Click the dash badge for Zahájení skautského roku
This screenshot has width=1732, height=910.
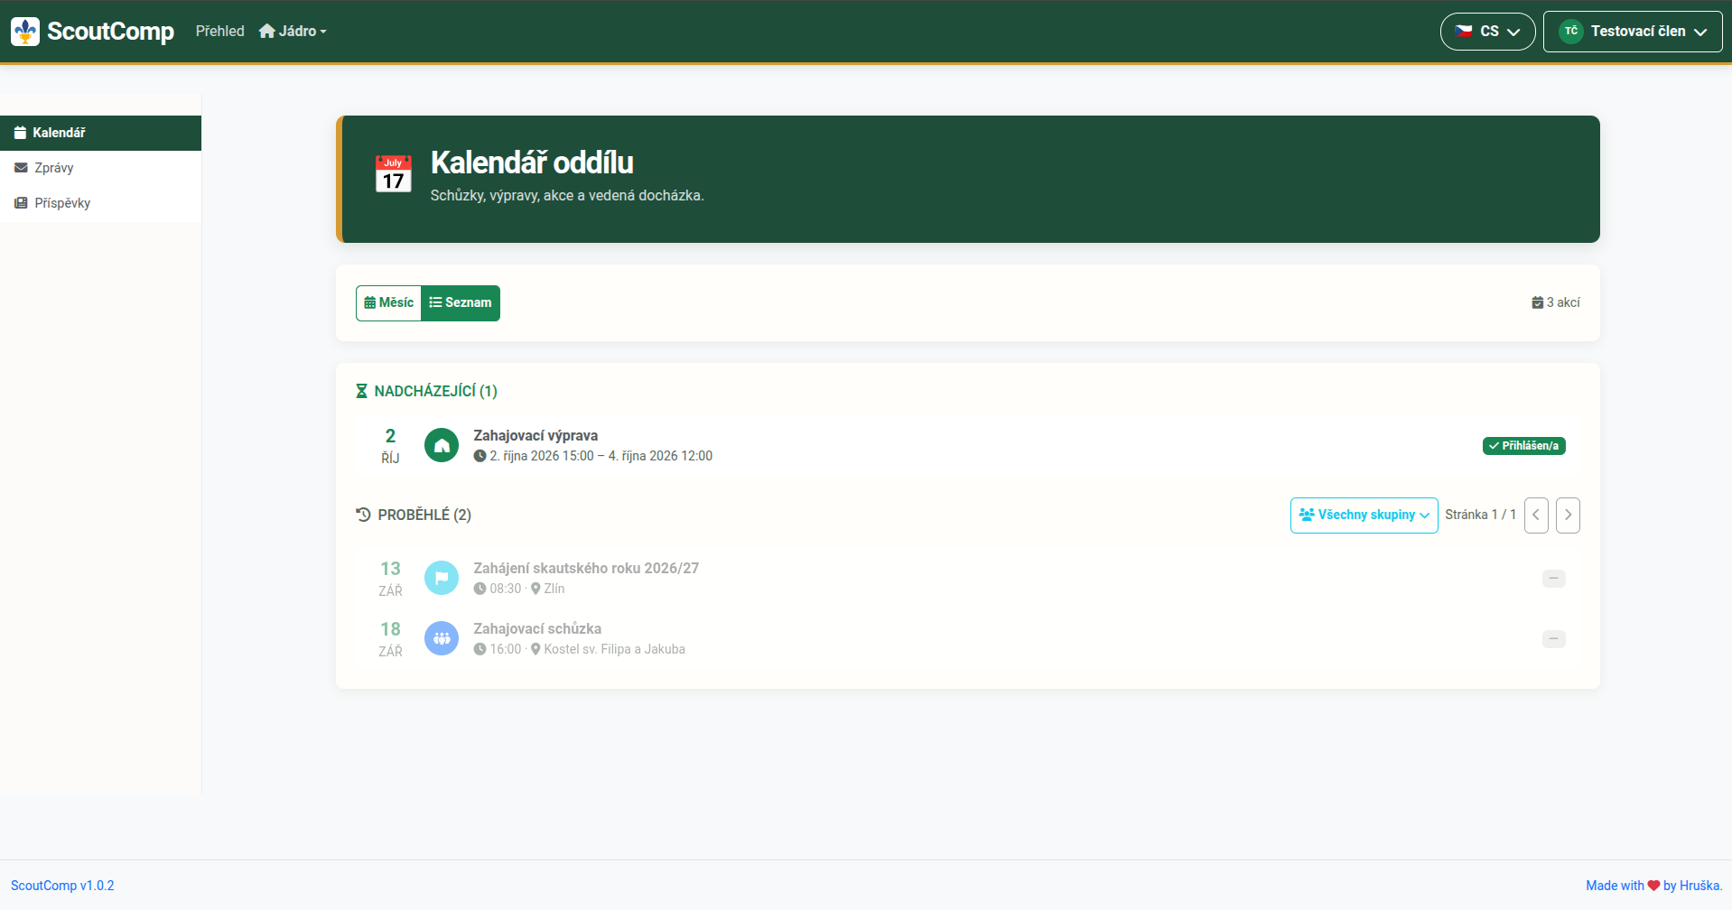point(1554,579)
